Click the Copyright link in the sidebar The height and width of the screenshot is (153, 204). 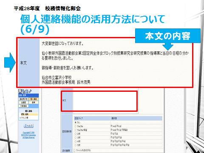28,135
